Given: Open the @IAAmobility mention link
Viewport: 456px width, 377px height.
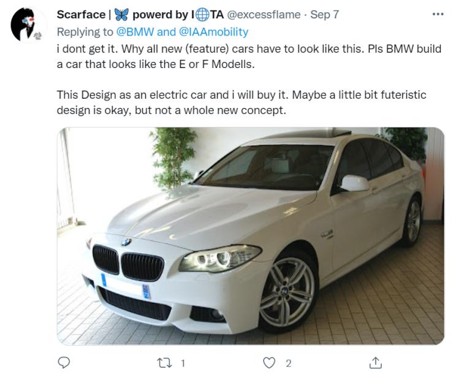Looking at the screenshot, I should click(213, 32).
